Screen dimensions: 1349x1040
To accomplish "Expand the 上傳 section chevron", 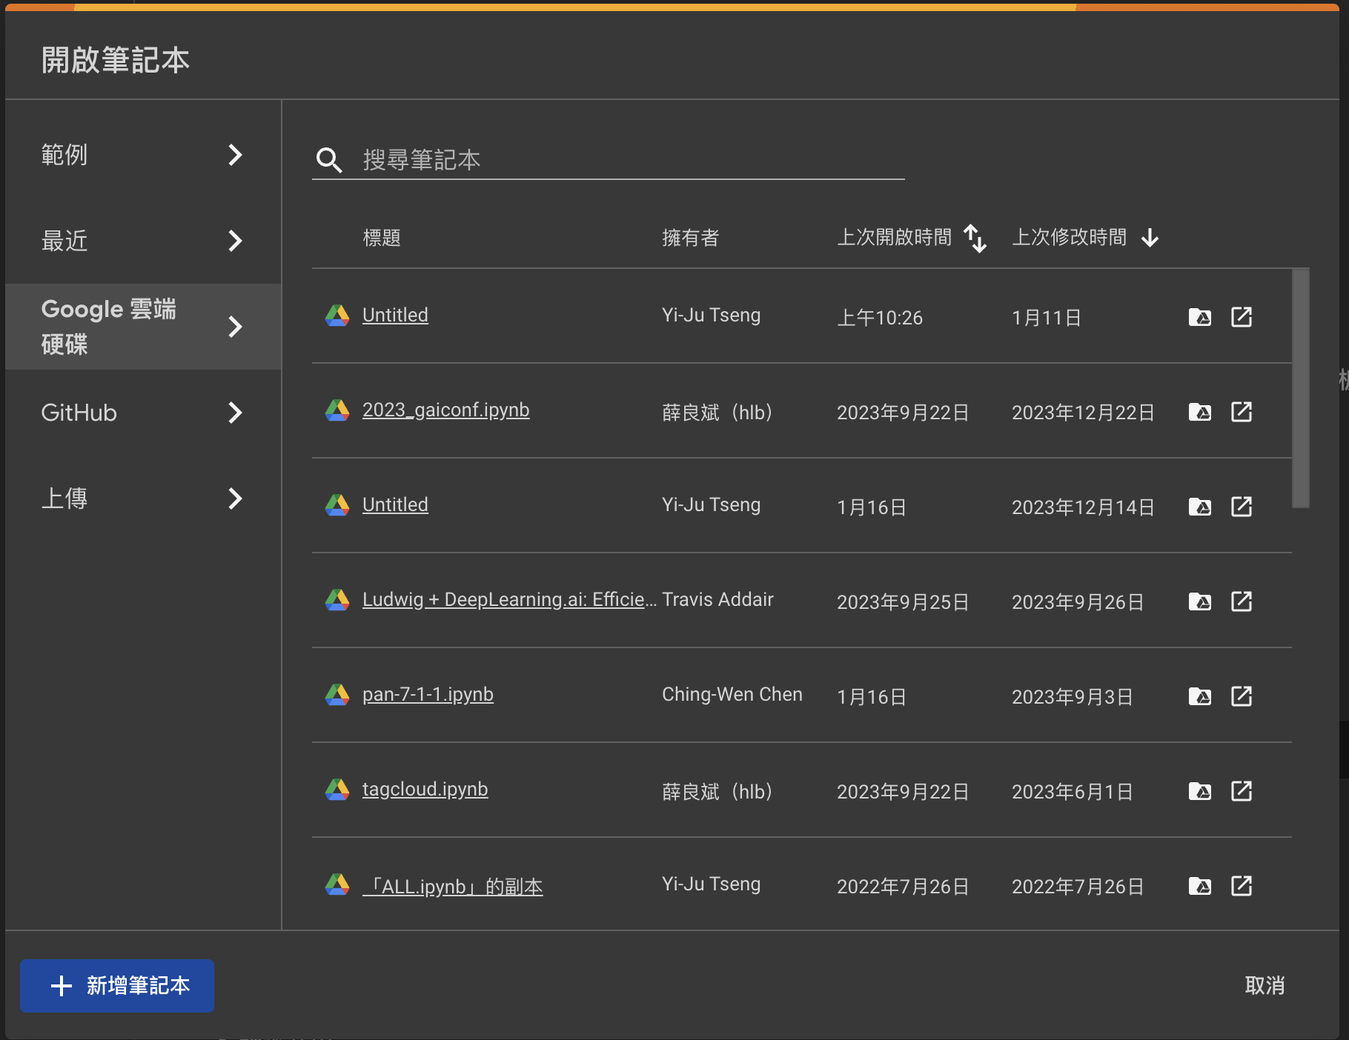I will pos(235,499).
